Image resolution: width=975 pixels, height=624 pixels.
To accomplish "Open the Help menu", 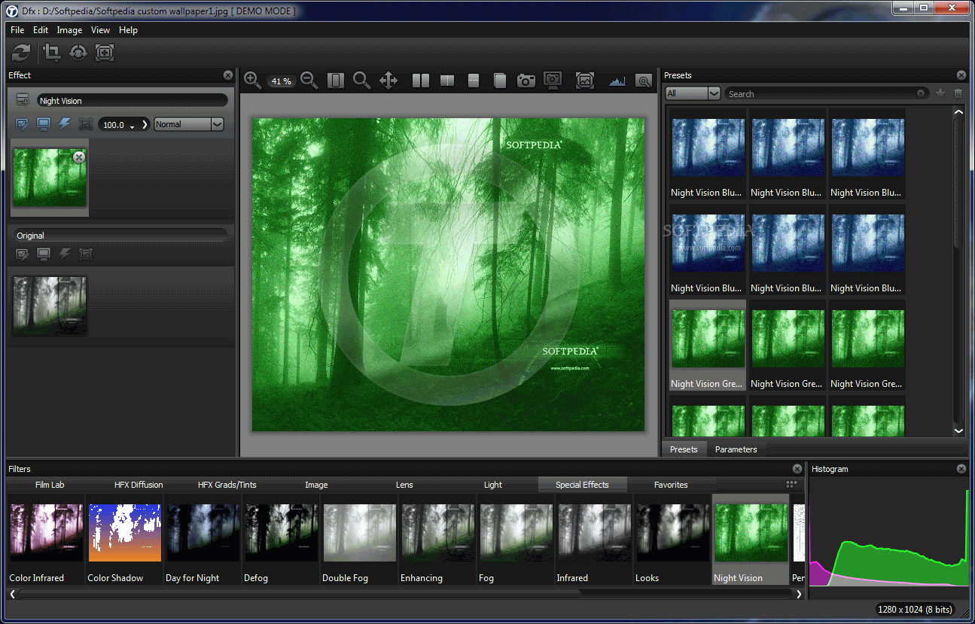I will click(128, 30).
